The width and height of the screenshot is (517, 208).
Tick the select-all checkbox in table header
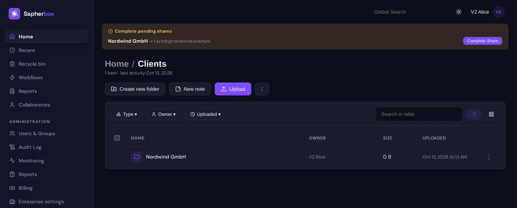coord(117,138)
